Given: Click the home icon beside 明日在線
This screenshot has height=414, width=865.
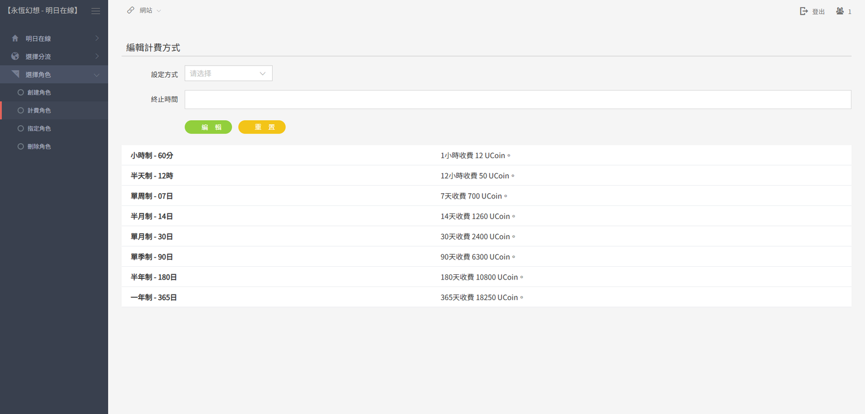Looking at the screenshot, I should tap(16, 39).
